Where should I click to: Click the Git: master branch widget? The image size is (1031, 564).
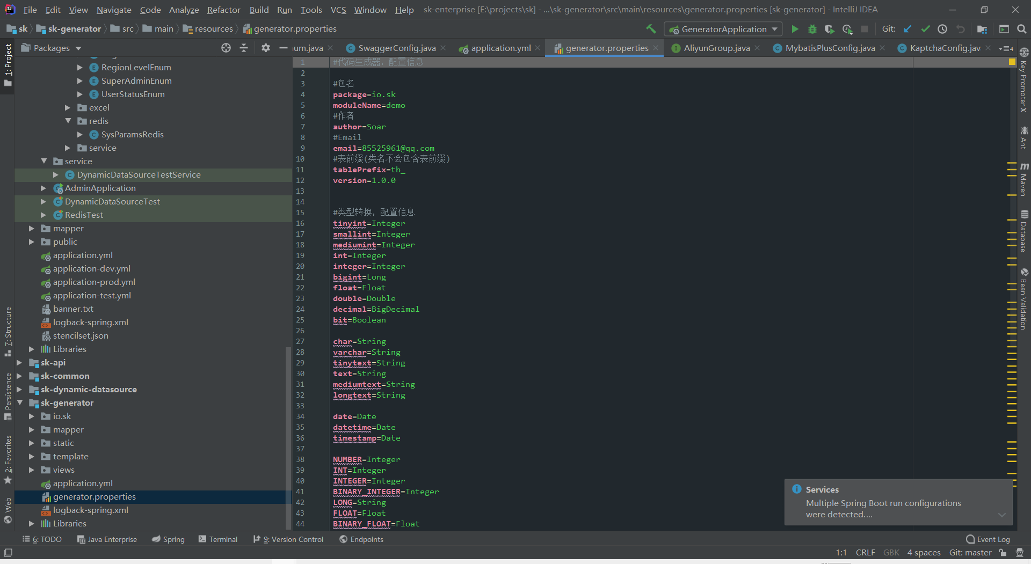point(970,553)
